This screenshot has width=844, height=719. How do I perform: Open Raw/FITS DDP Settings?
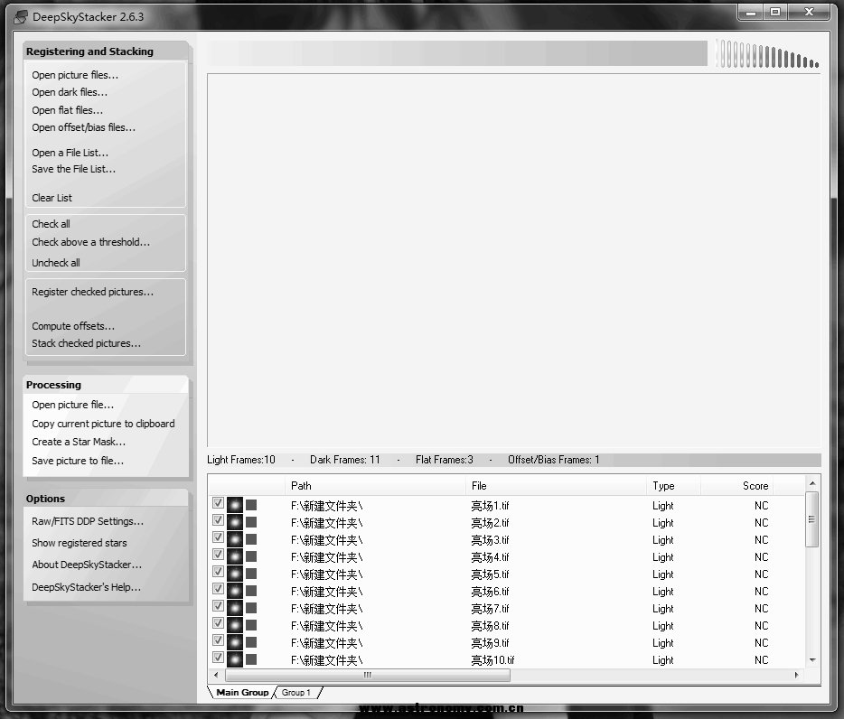click(88, 521)
